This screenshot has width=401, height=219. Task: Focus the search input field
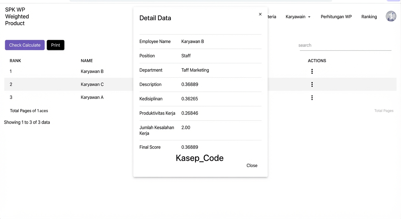(x=345, y=45)
